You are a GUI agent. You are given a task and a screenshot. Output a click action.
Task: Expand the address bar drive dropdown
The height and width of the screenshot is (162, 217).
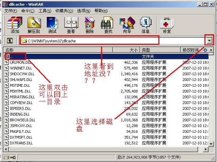(209, 41)
